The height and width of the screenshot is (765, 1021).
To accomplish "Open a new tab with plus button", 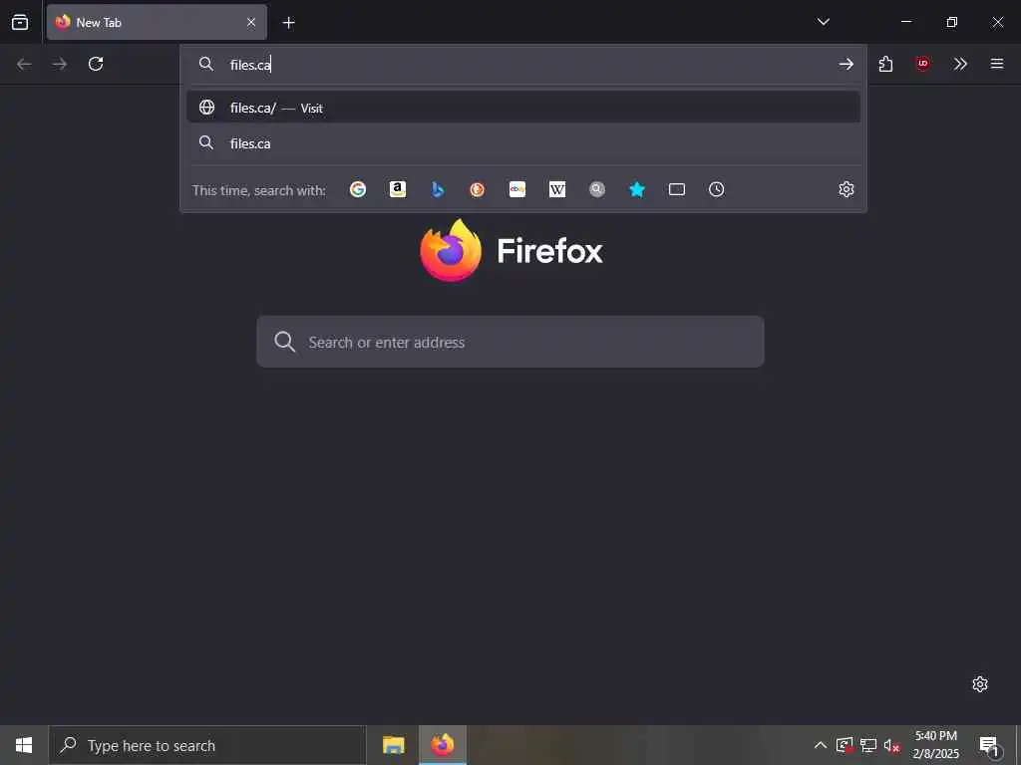I will click(288, 23).
